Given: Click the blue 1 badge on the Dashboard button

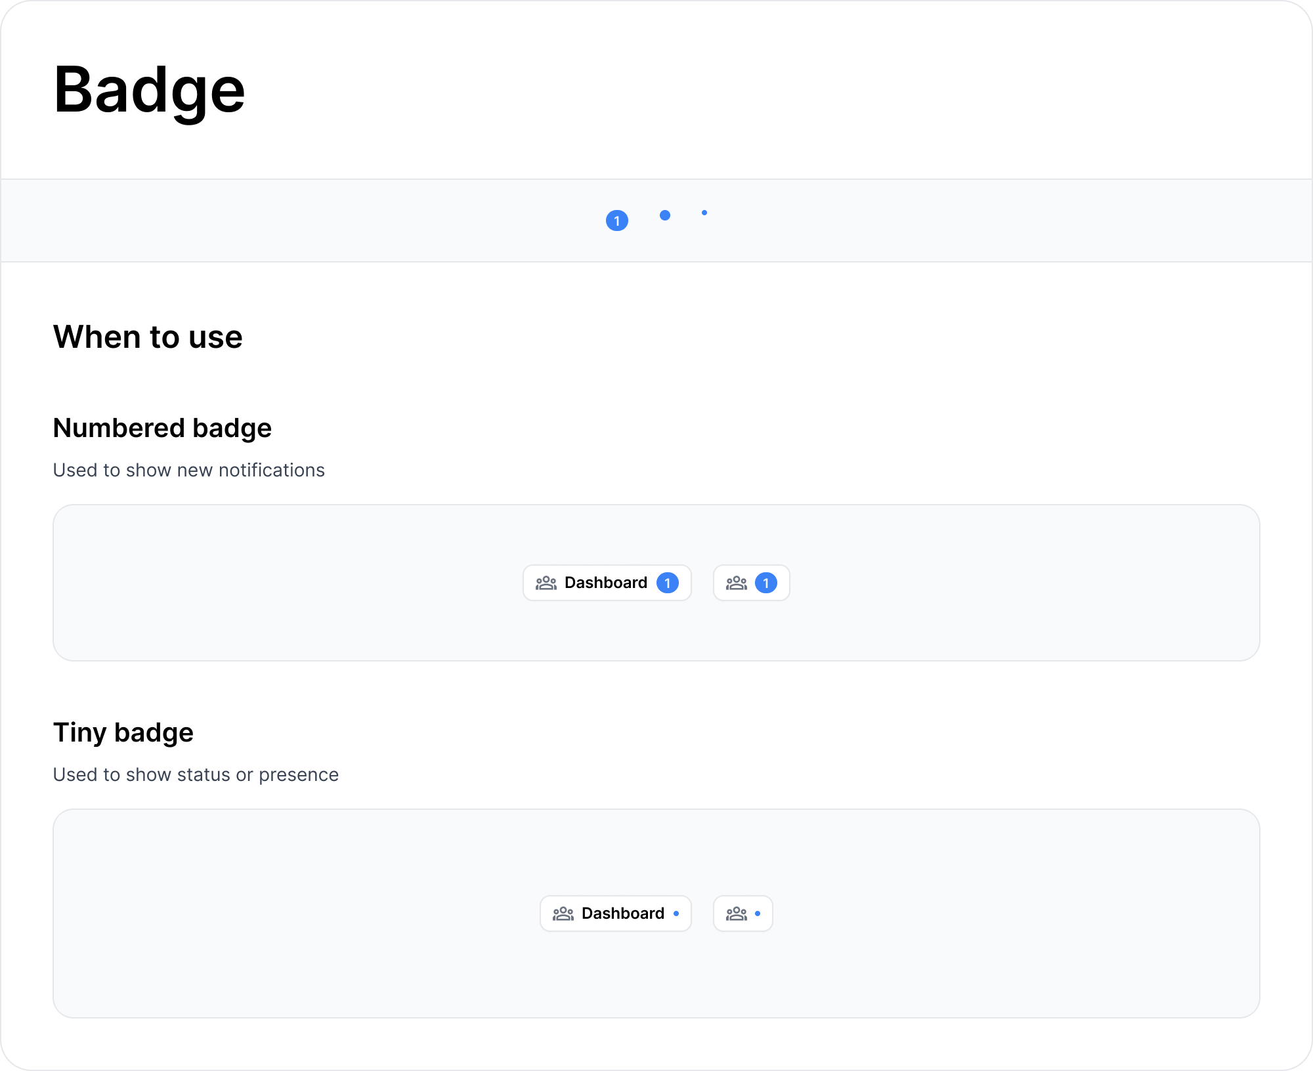Looking at the screenshot, I should coord(667,582).
